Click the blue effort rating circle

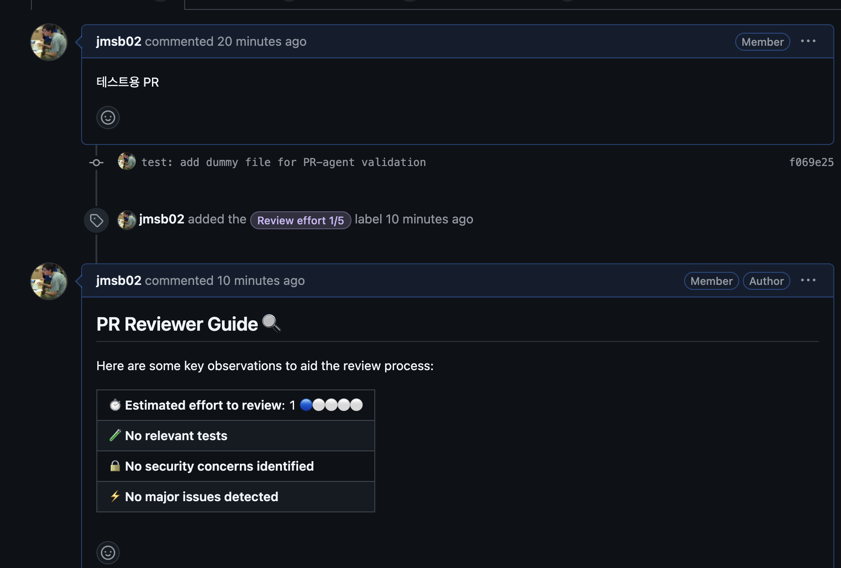point(306,405)
